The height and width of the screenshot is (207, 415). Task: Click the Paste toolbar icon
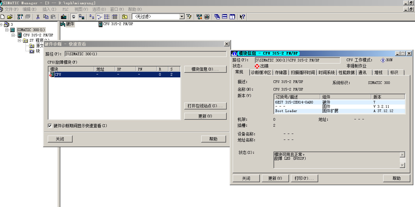click(x=53, y=17)
